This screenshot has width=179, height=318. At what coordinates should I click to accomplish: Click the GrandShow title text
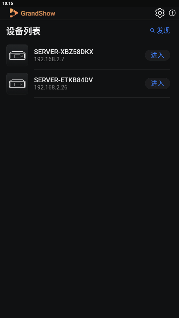point(38,14)
